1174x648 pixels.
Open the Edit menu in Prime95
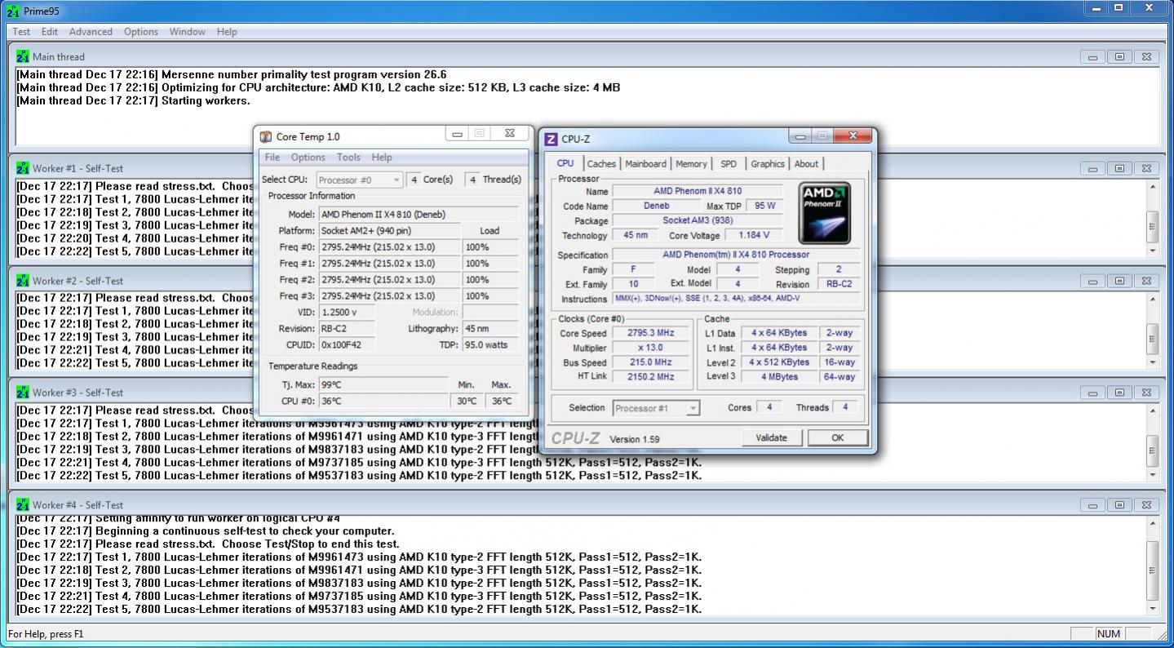click(50, 32)
